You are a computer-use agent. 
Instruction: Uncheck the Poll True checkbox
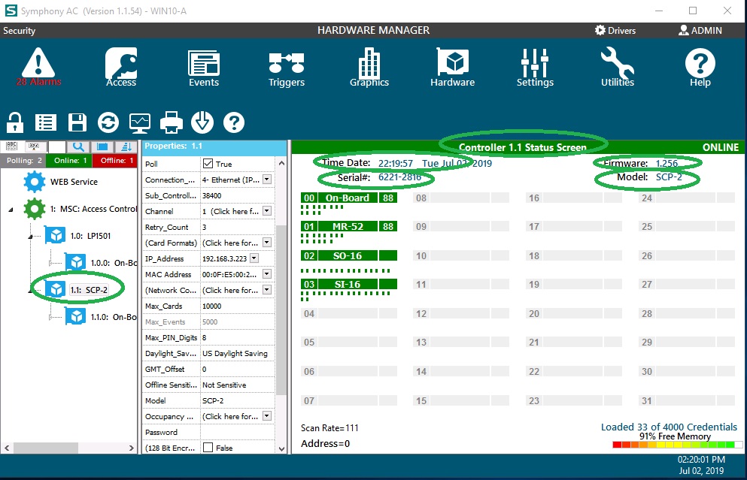point(208,164)
